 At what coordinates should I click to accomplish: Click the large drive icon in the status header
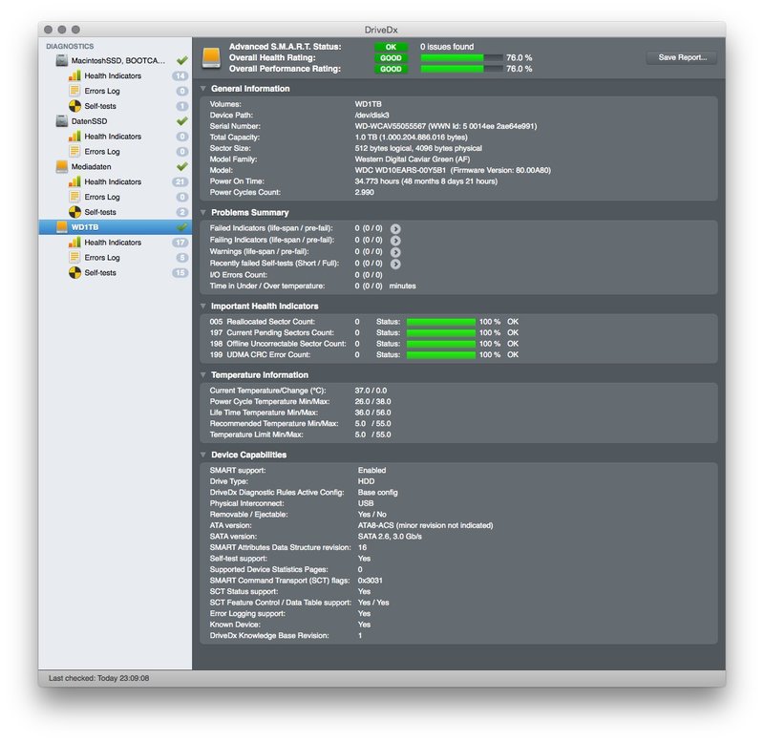coord(211,58)
